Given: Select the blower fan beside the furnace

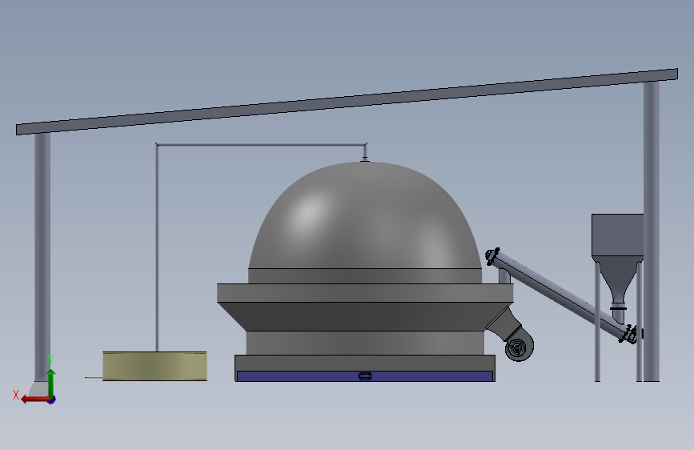Looking at the screenshot, I should coord(519,347).
